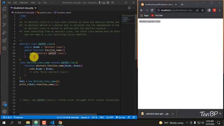Image resolution: width=224 pixels, height=126 pixels.
Task: Split the editor to the right
Action: (x=129, y=8)
